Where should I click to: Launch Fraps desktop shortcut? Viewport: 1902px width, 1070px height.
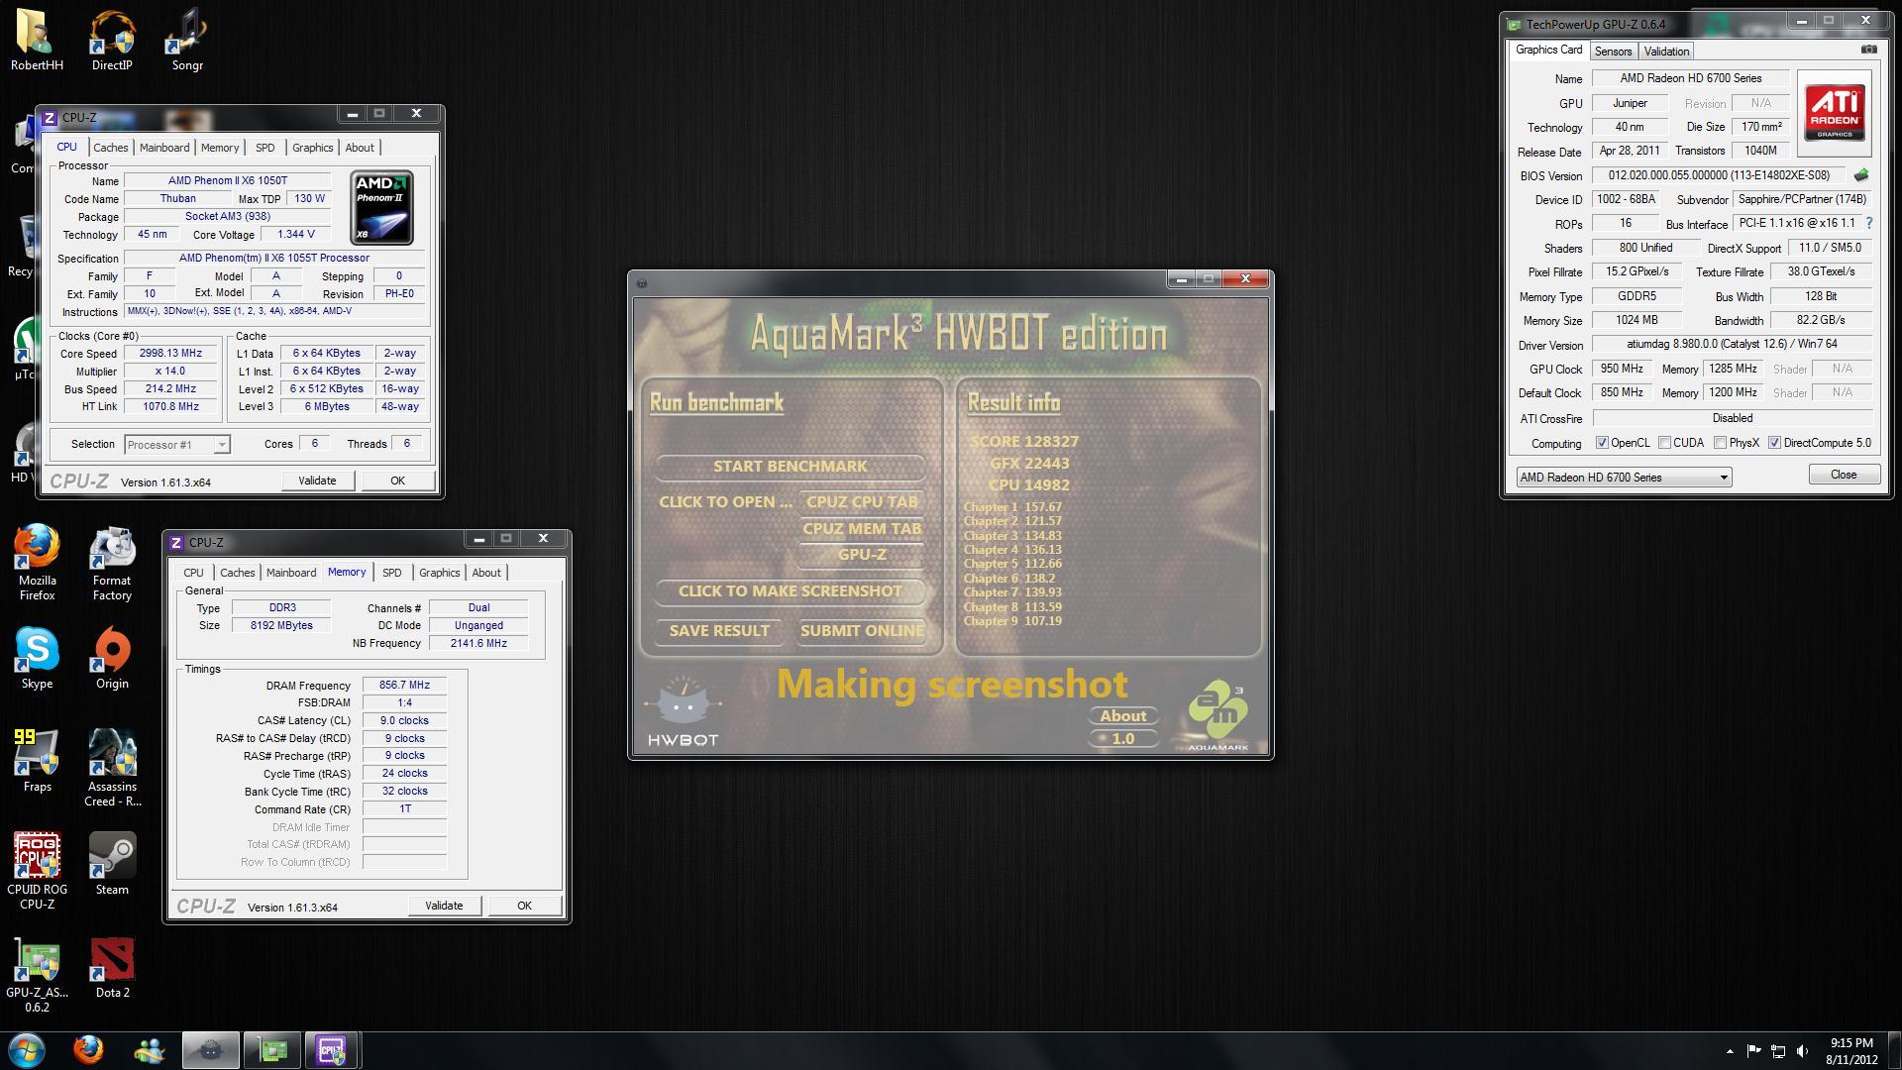pyautogui.click(x=37, y=761)
